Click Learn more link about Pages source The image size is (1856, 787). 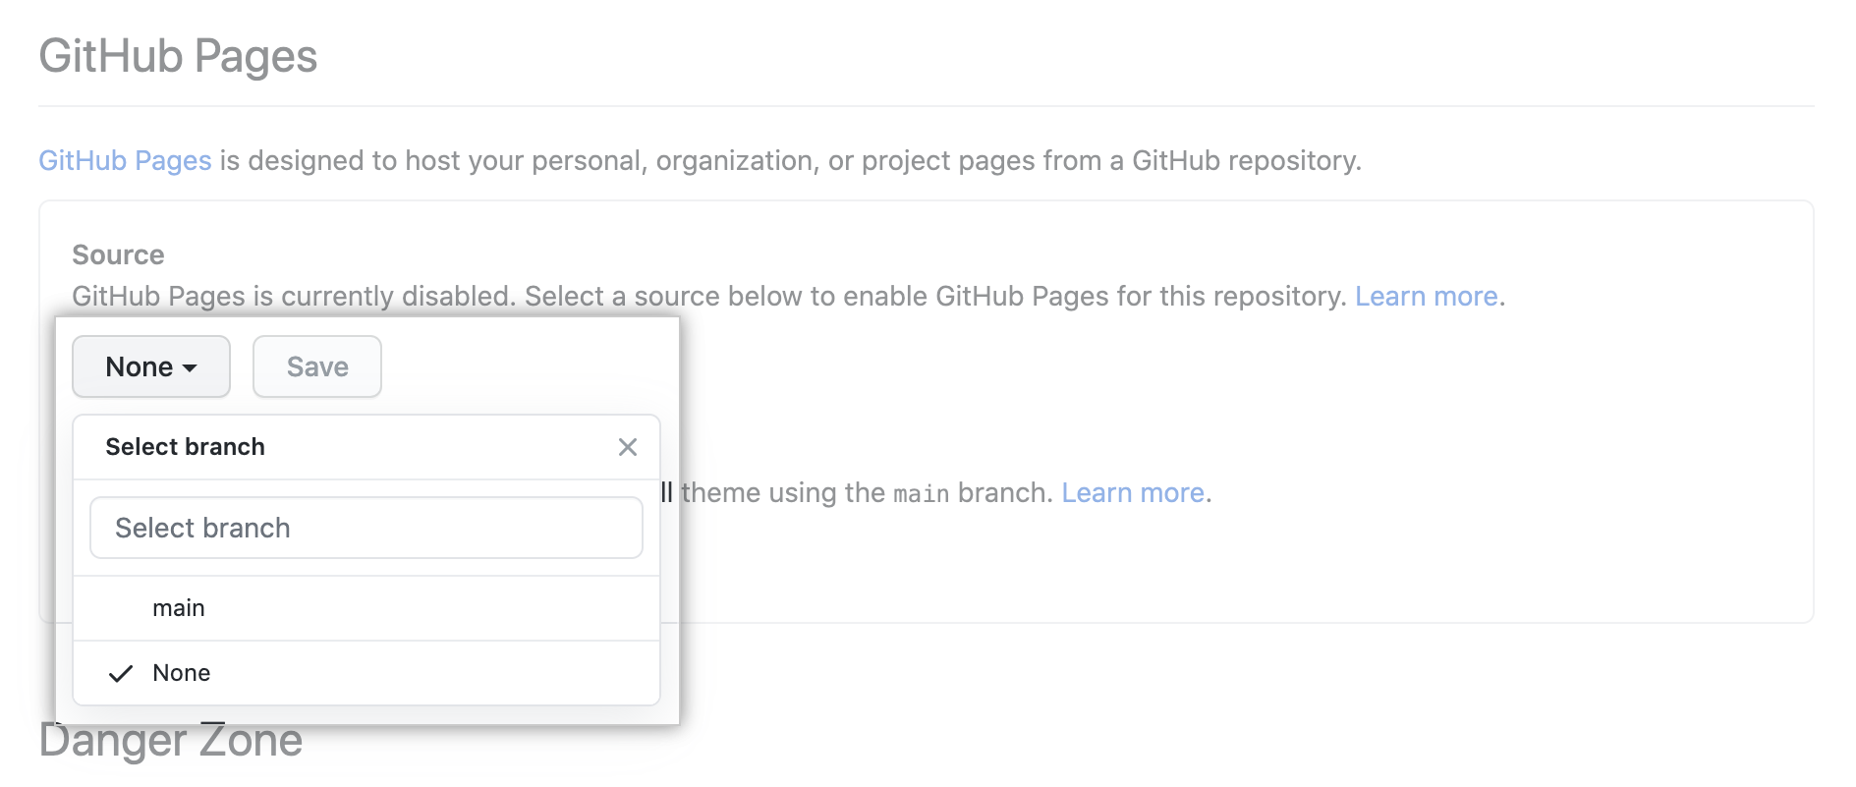point(1426,296)
